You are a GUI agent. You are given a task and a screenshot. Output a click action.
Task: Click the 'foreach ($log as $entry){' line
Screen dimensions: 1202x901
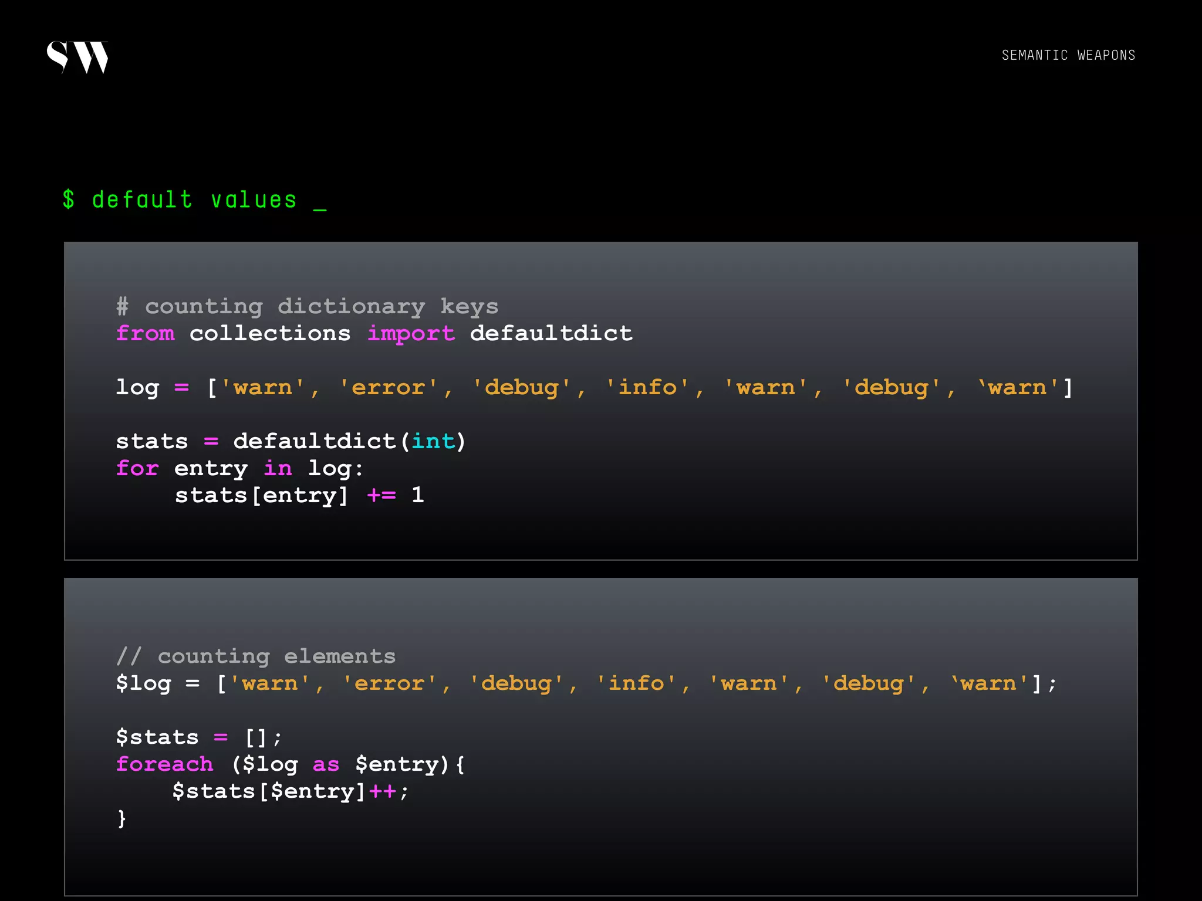pos(291,764)
